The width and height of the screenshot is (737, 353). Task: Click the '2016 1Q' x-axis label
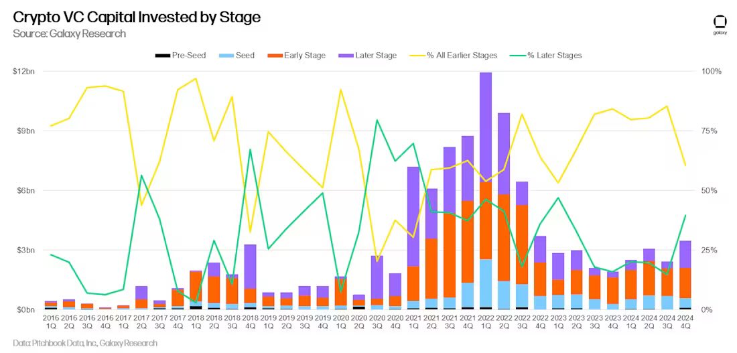click(50, 324)
